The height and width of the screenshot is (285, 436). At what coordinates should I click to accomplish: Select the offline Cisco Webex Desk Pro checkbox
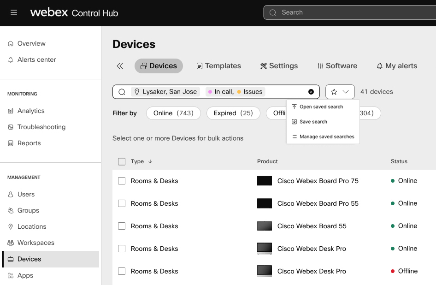[122, 271]
